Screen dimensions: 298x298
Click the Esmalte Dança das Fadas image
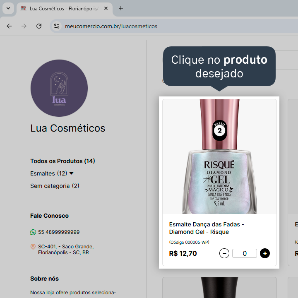click(x=219, y=156)
